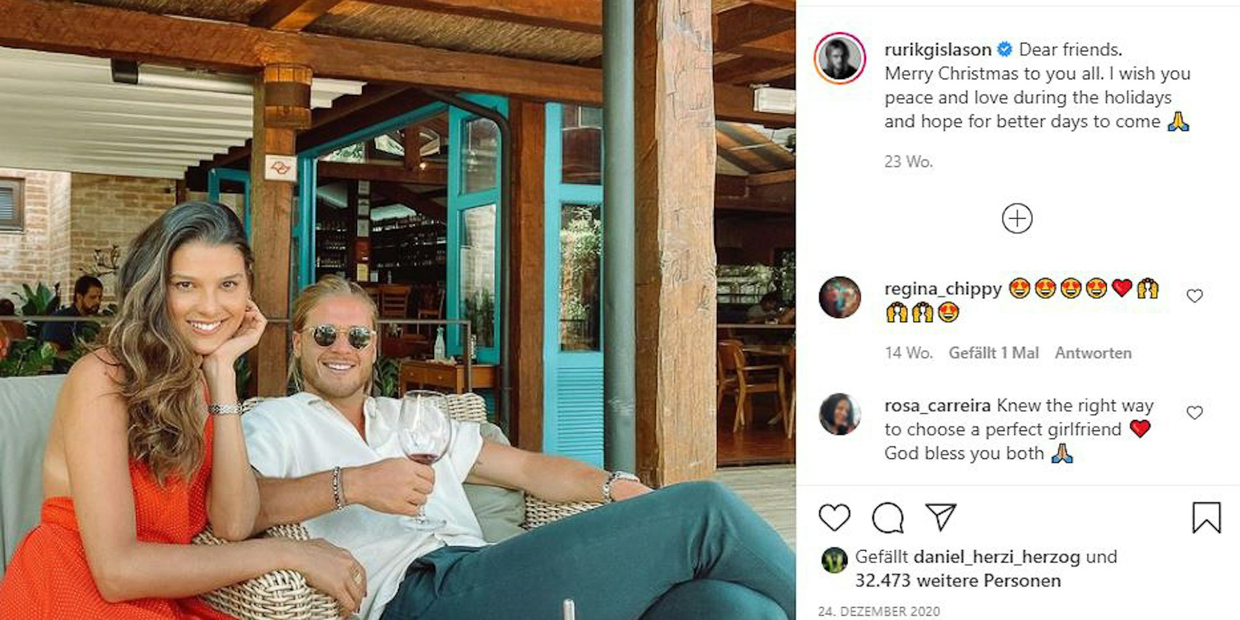Reply to regina_chippy via Antworten
This screenshot has height=620, width=1240.
[x=1093, y=353]
